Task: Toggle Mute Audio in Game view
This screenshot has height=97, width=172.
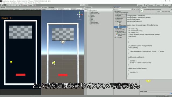Action: (x=38, y=9)
